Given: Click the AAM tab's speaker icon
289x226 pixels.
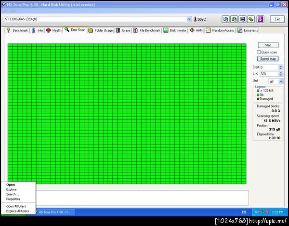Looking at the screenshot, I should point(192,30).
